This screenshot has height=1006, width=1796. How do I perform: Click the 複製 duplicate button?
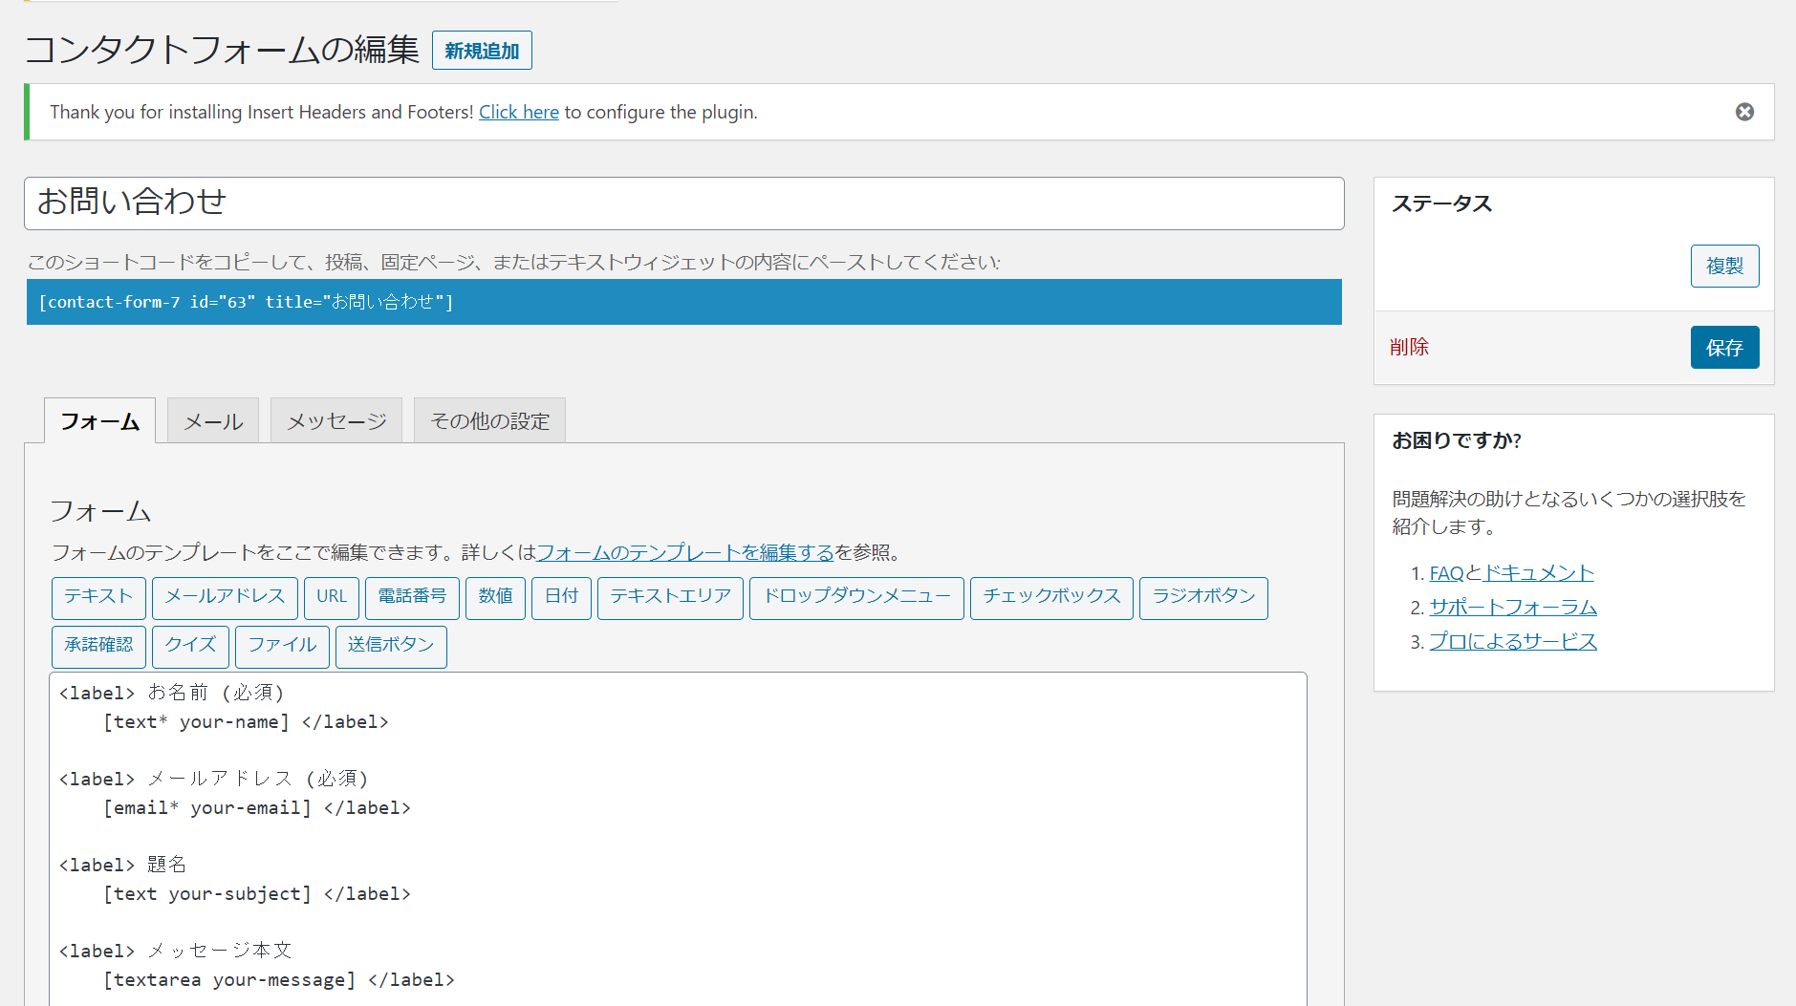1724,266
